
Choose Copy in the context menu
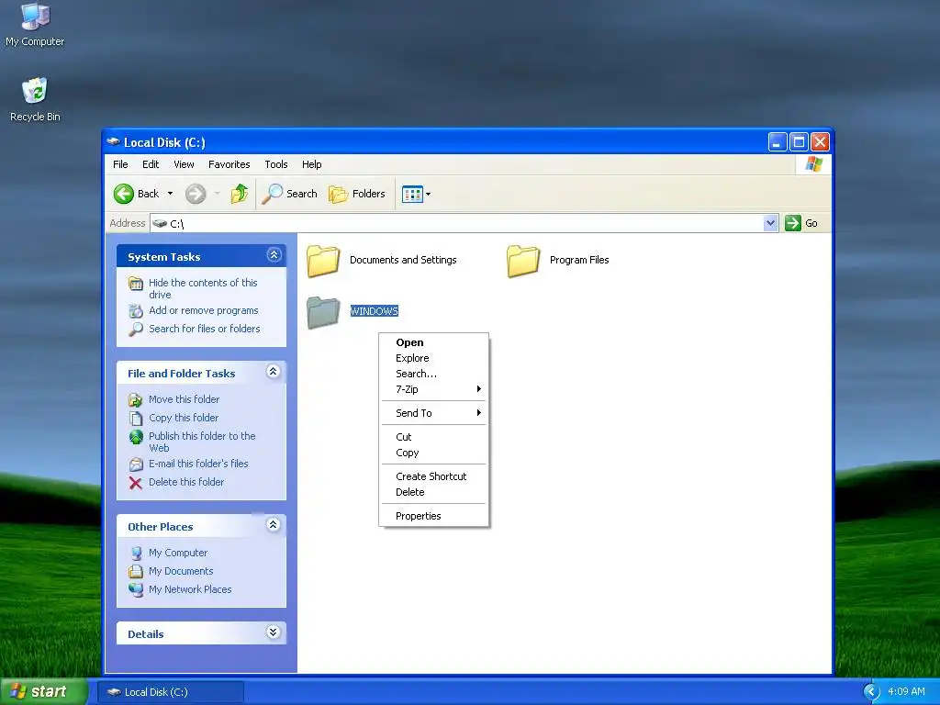pyautogui.click(x=433, y=453)
